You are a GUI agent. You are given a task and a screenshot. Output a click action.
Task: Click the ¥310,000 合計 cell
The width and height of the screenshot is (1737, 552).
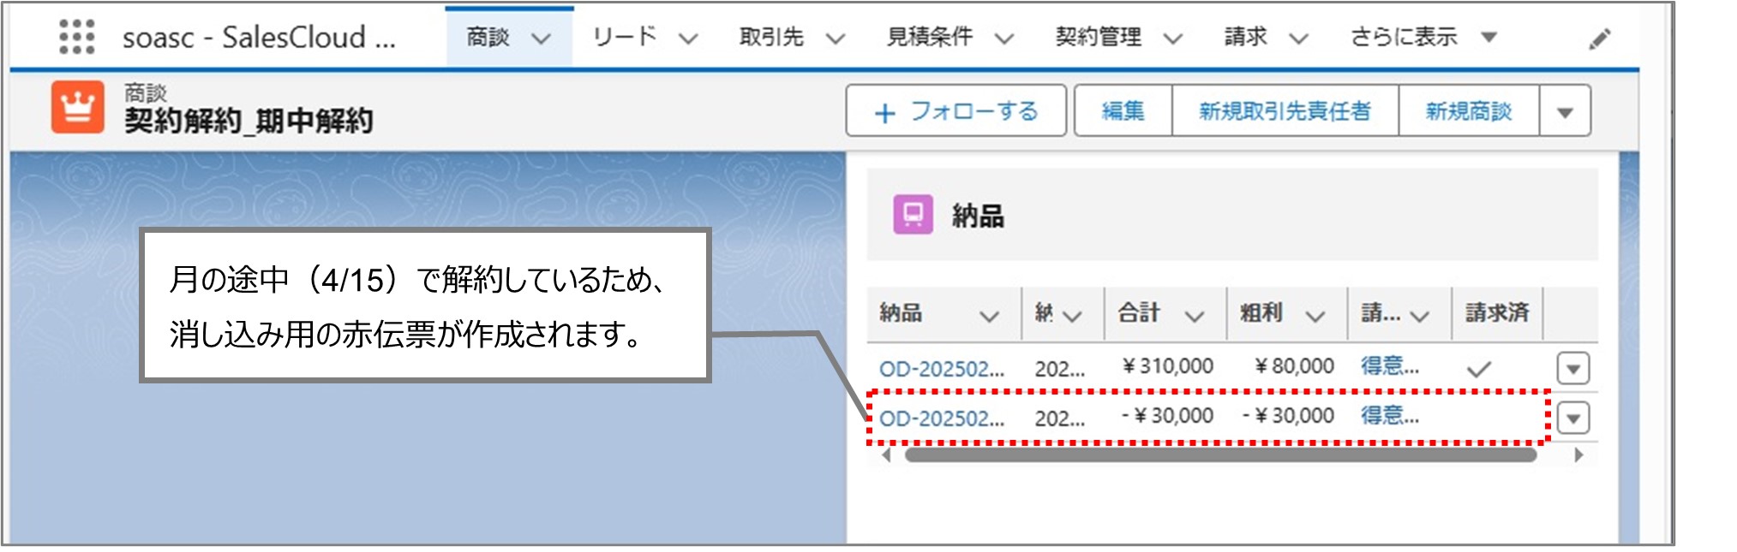(x=1168, y=366)
